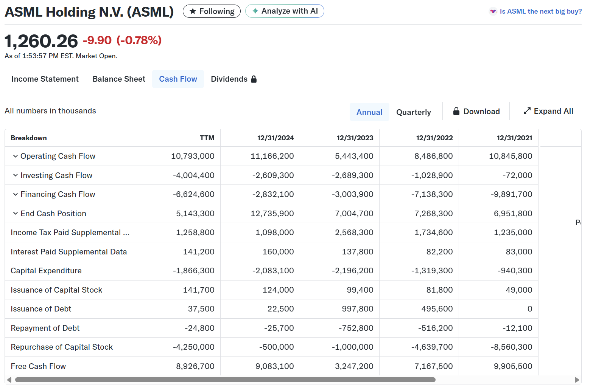Image resolution: width=593 pixels, height=389 pixels.
Task: Click the Analyze with AI button
Action: [x=285, y=11]
